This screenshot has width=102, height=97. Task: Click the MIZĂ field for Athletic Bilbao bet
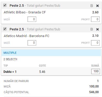coord(32,19)
